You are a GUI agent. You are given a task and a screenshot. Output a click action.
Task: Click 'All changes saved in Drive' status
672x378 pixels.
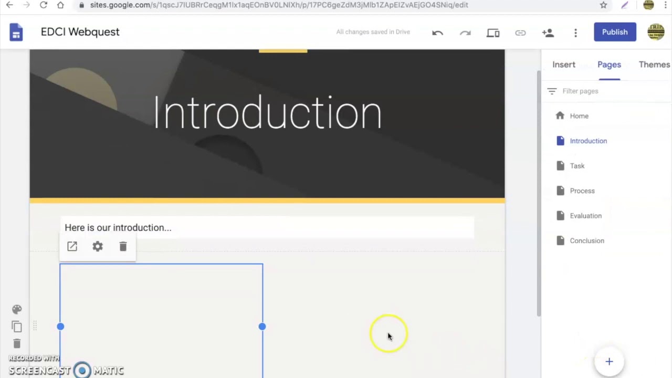373,32
